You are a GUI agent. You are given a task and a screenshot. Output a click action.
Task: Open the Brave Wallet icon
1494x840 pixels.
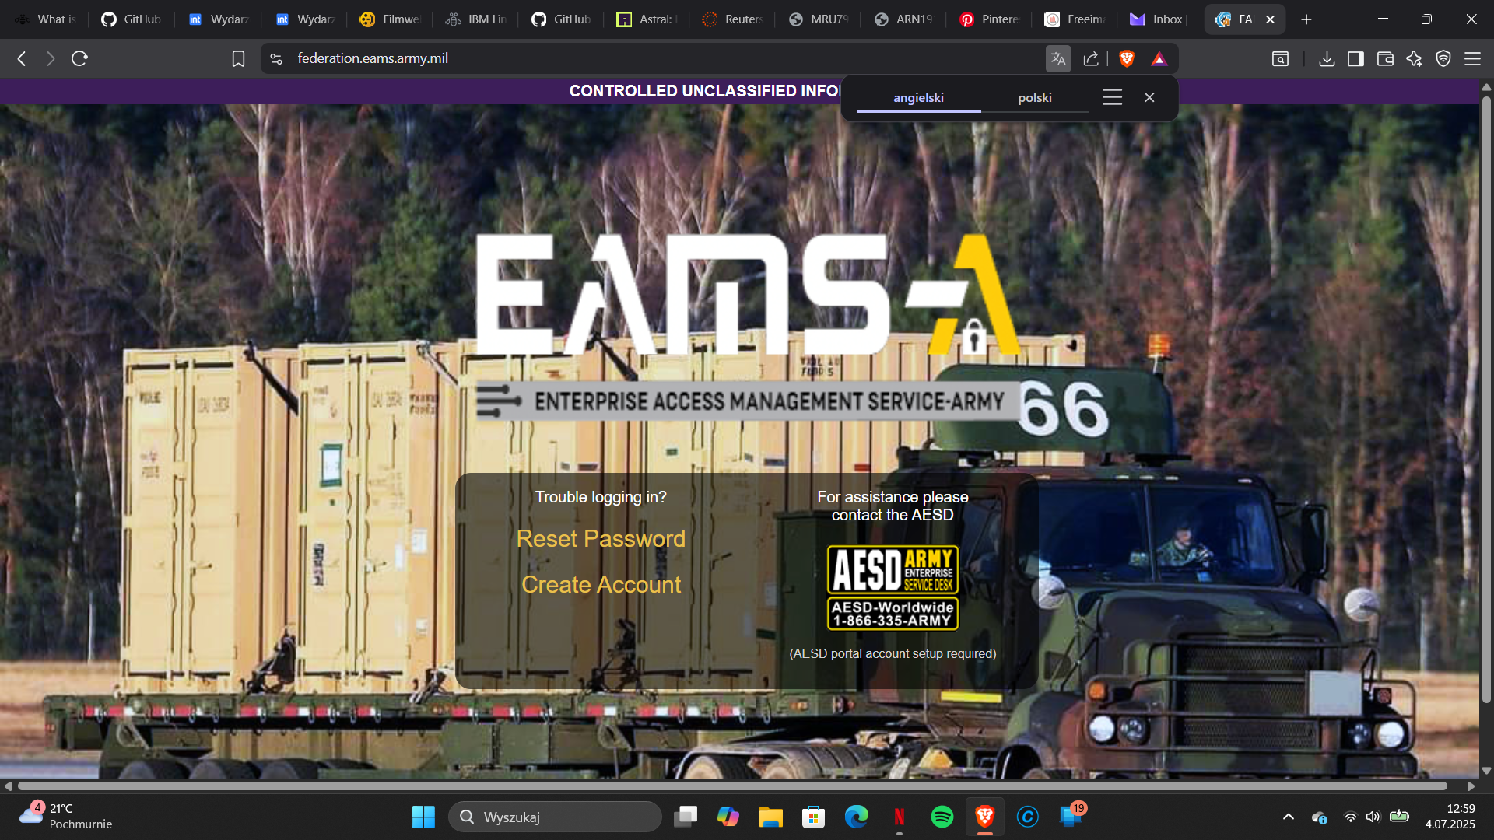(1385, 58)
